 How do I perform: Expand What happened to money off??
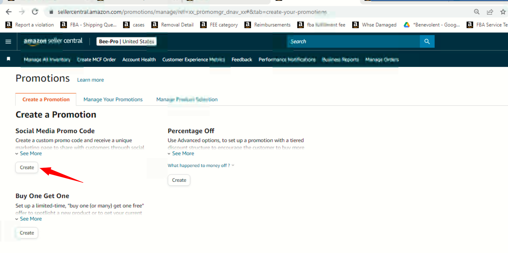201,165
